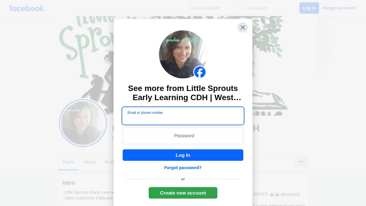Open the facebook wordmark logo in header

click(x=26, y=8)
